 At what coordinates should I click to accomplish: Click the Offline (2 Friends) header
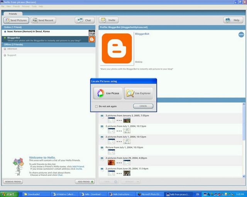pos(49,45)
